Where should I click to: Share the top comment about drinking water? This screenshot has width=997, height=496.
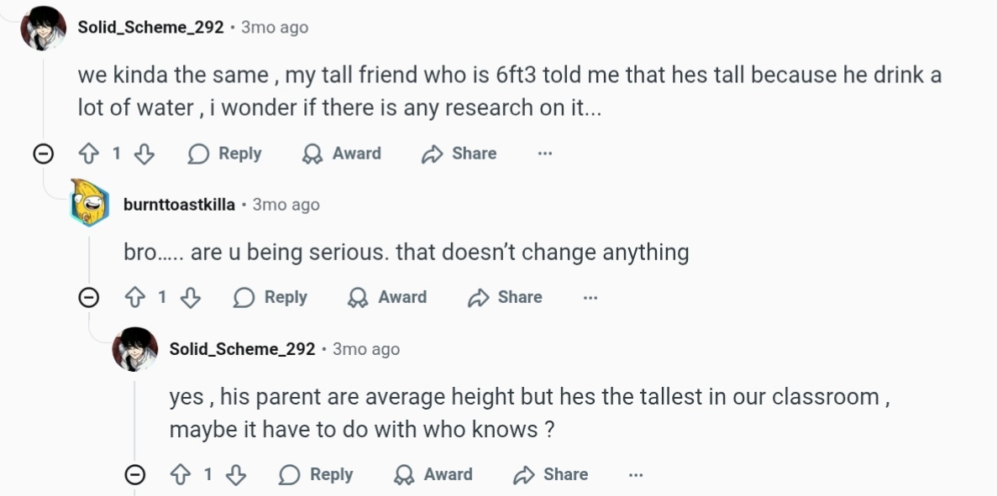(x=459, y=154)
